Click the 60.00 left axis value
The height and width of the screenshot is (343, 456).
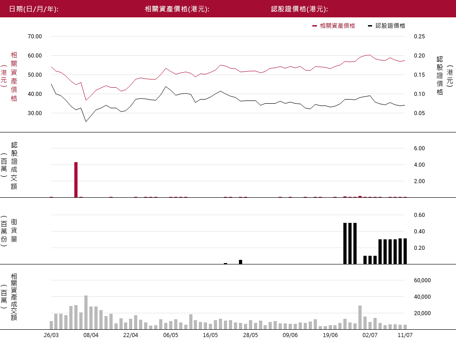[x=35, y=56]
